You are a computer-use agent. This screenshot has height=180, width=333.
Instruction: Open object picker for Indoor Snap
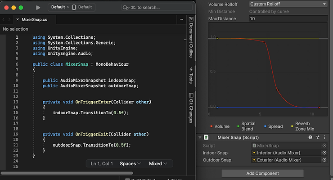pos(324,153)
